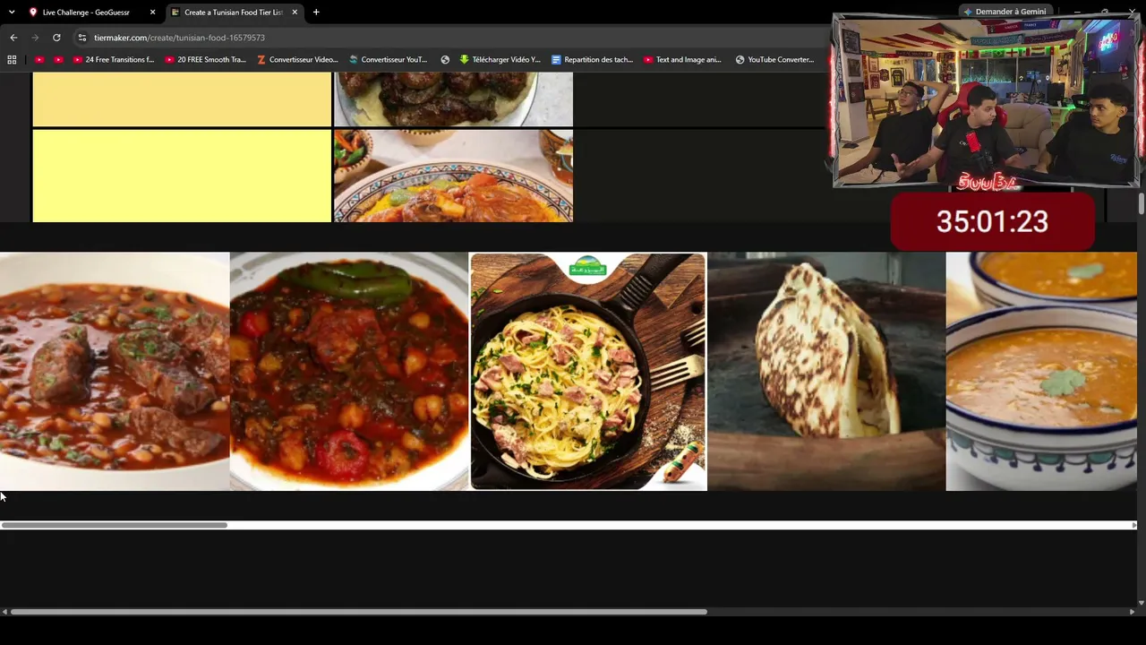Open the apps grid in bookmarks bar

12,60
